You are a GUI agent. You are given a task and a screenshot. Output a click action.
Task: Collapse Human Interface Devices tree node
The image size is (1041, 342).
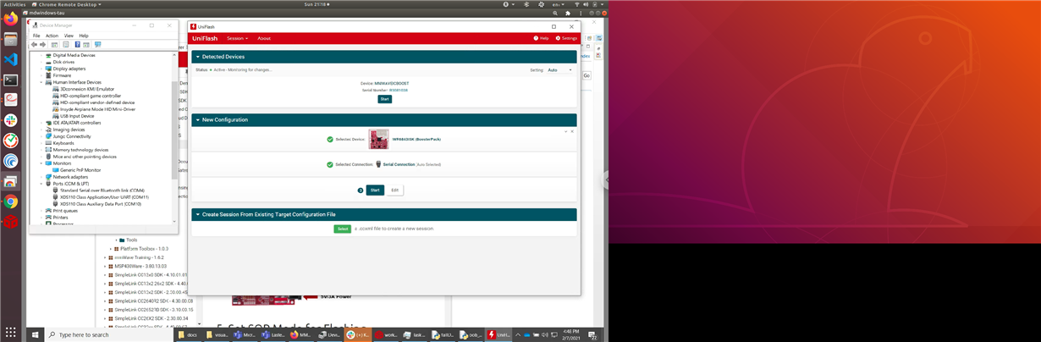41,82
